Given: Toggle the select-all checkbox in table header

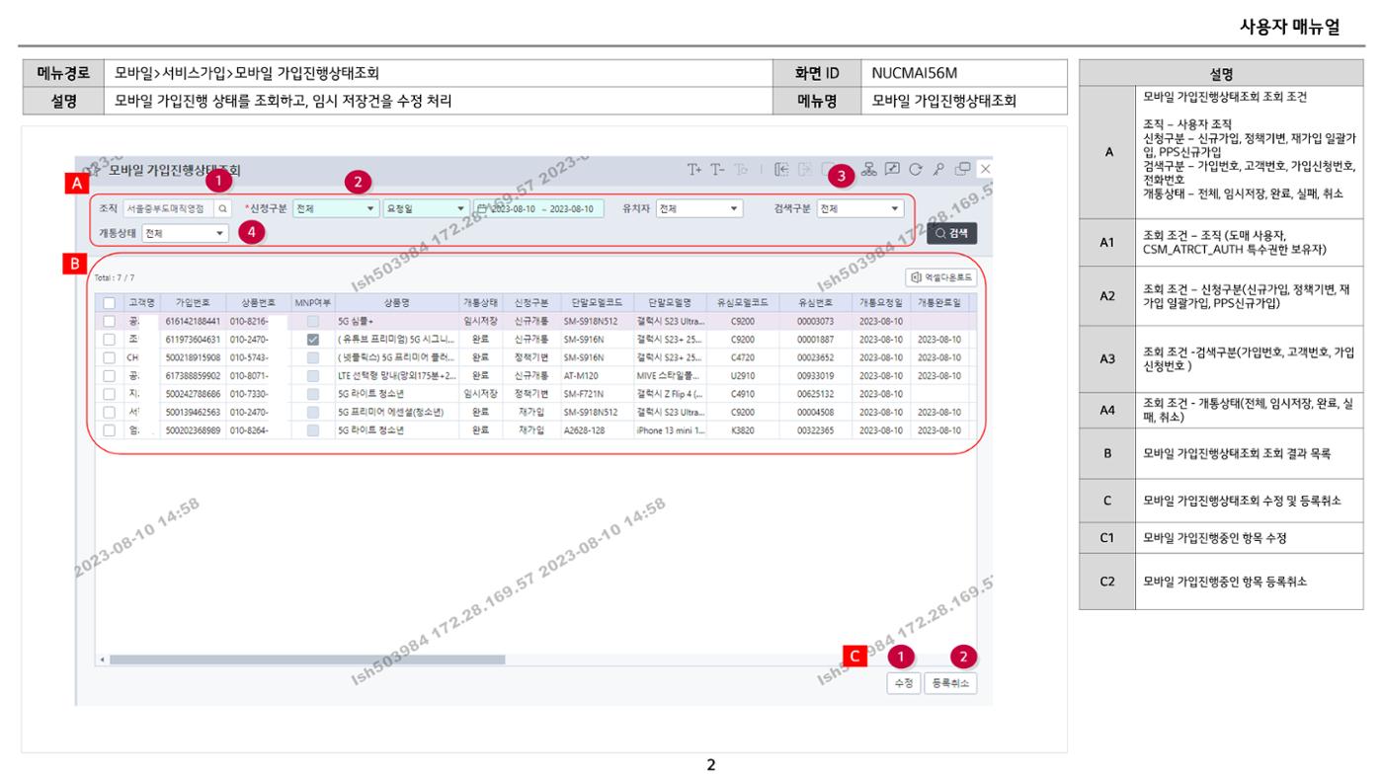Looking at the screenshot, I should [110, 303].
